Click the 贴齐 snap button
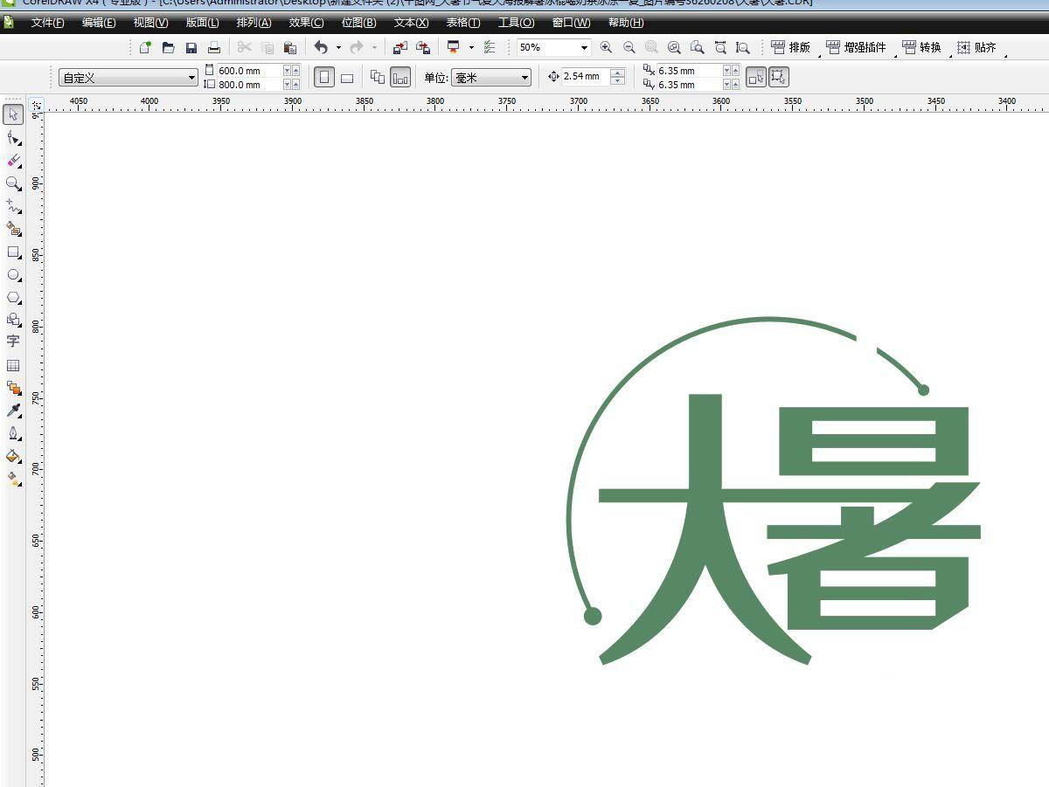This screenshot has width=1049, height=787. tap(978, 47)
